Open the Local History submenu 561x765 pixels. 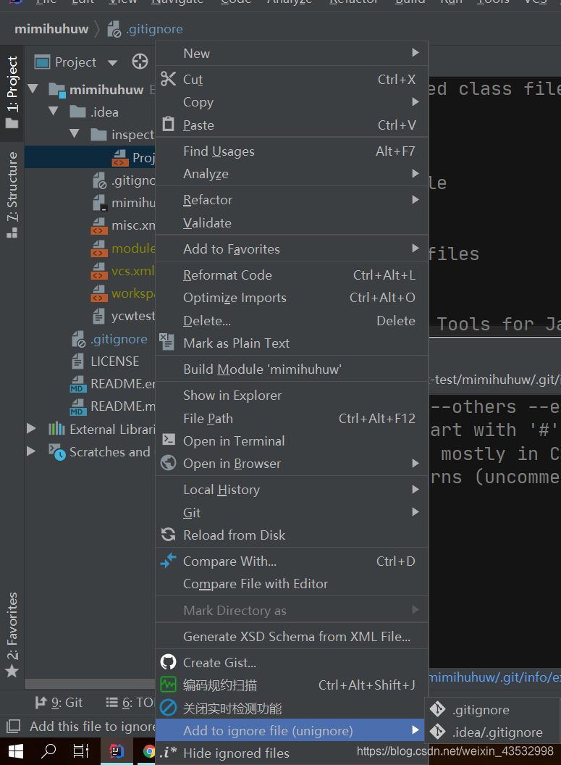click(292, 489)
